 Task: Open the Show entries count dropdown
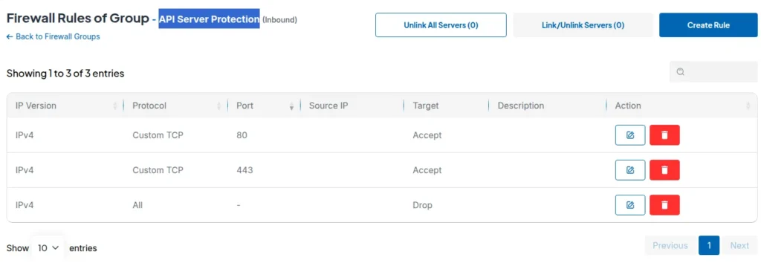(x=48, y=248)
